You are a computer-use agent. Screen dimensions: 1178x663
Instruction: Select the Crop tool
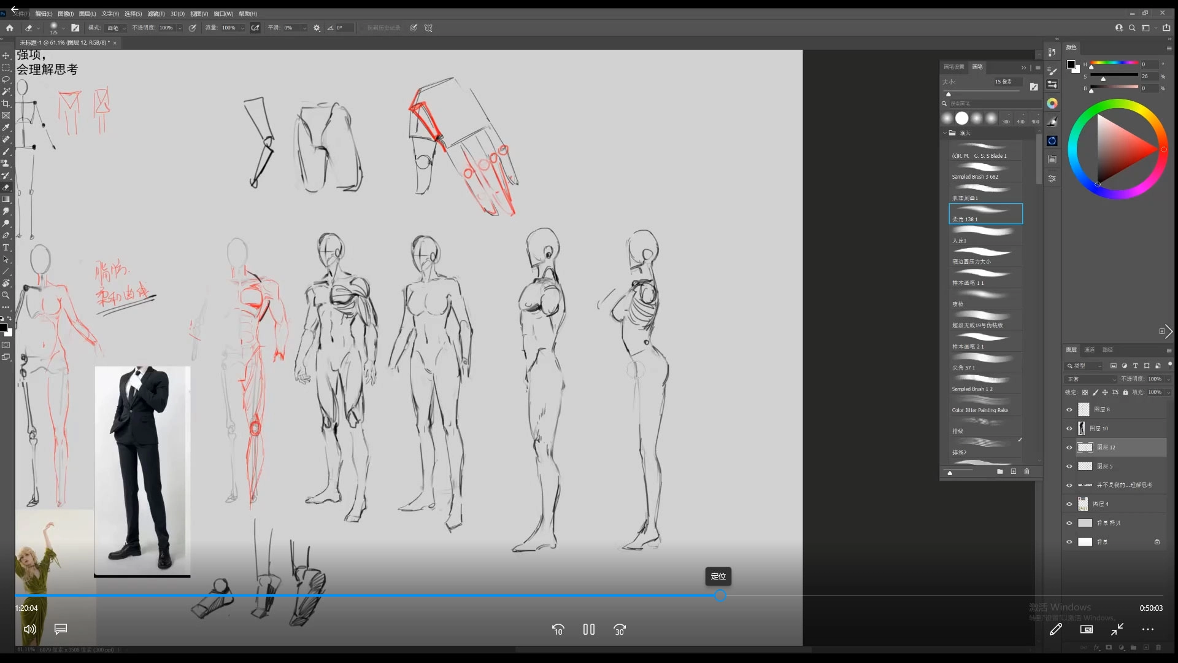pos(6,103)
